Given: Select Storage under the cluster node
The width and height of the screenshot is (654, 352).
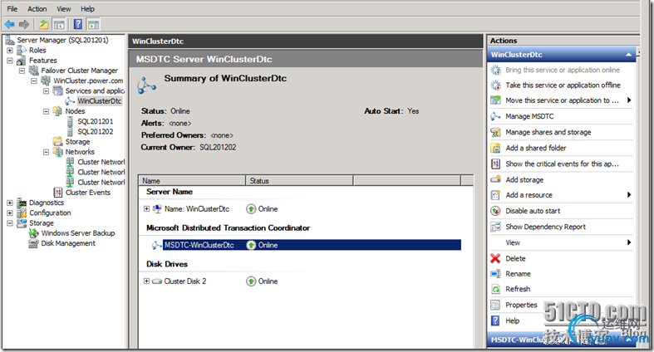Looking at the screenshot, I should click(77, 142).
